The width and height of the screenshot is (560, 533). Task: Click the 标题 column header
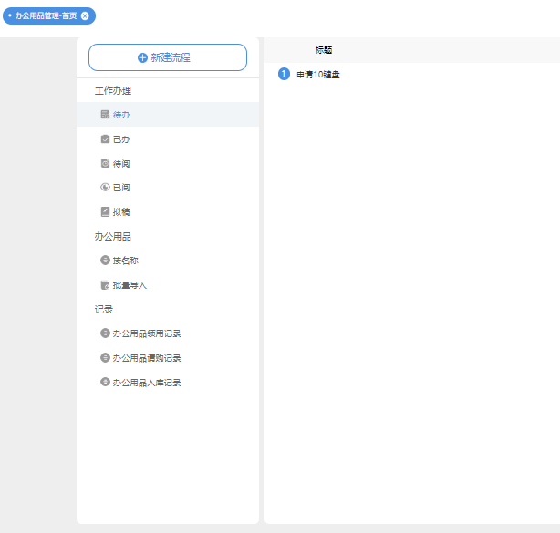pyautogui.click(x=324, y=50)
